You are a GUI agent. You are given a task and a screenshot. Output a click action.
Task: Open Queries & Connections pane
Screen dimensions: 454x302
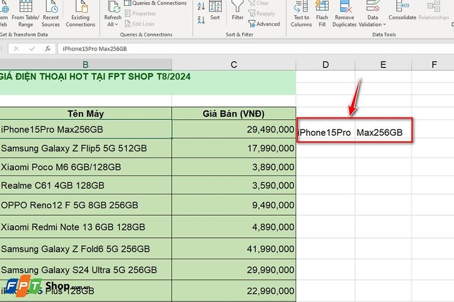click(x=155, y=3)
